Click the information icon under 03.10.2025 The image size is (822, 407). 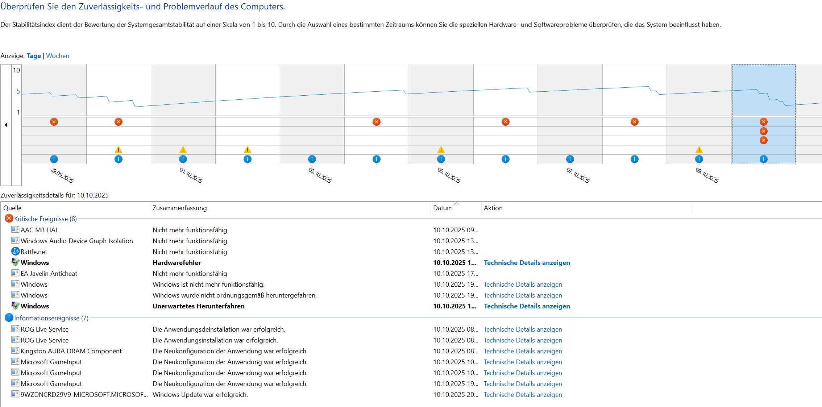point(312,159)
